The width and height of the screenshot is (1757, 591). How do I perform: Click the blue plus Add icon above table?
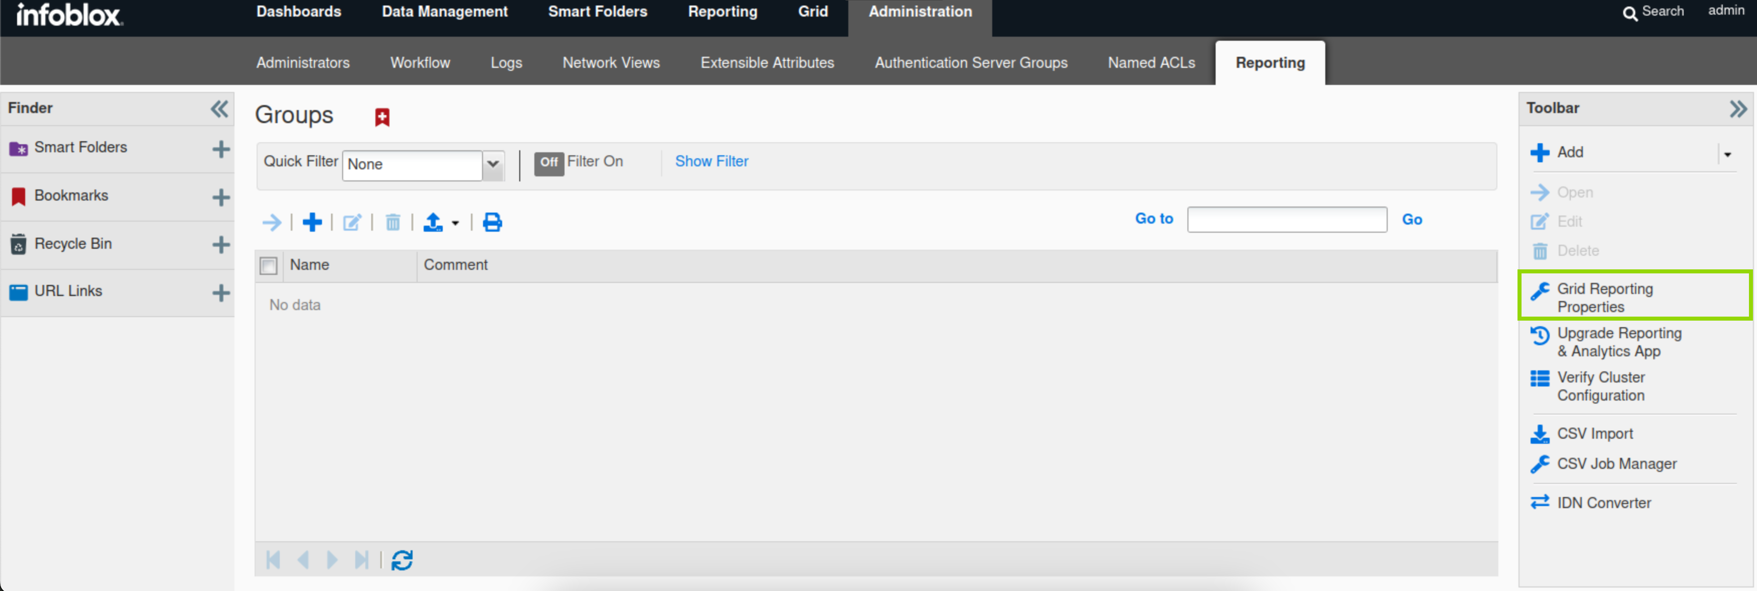[312, 222]
